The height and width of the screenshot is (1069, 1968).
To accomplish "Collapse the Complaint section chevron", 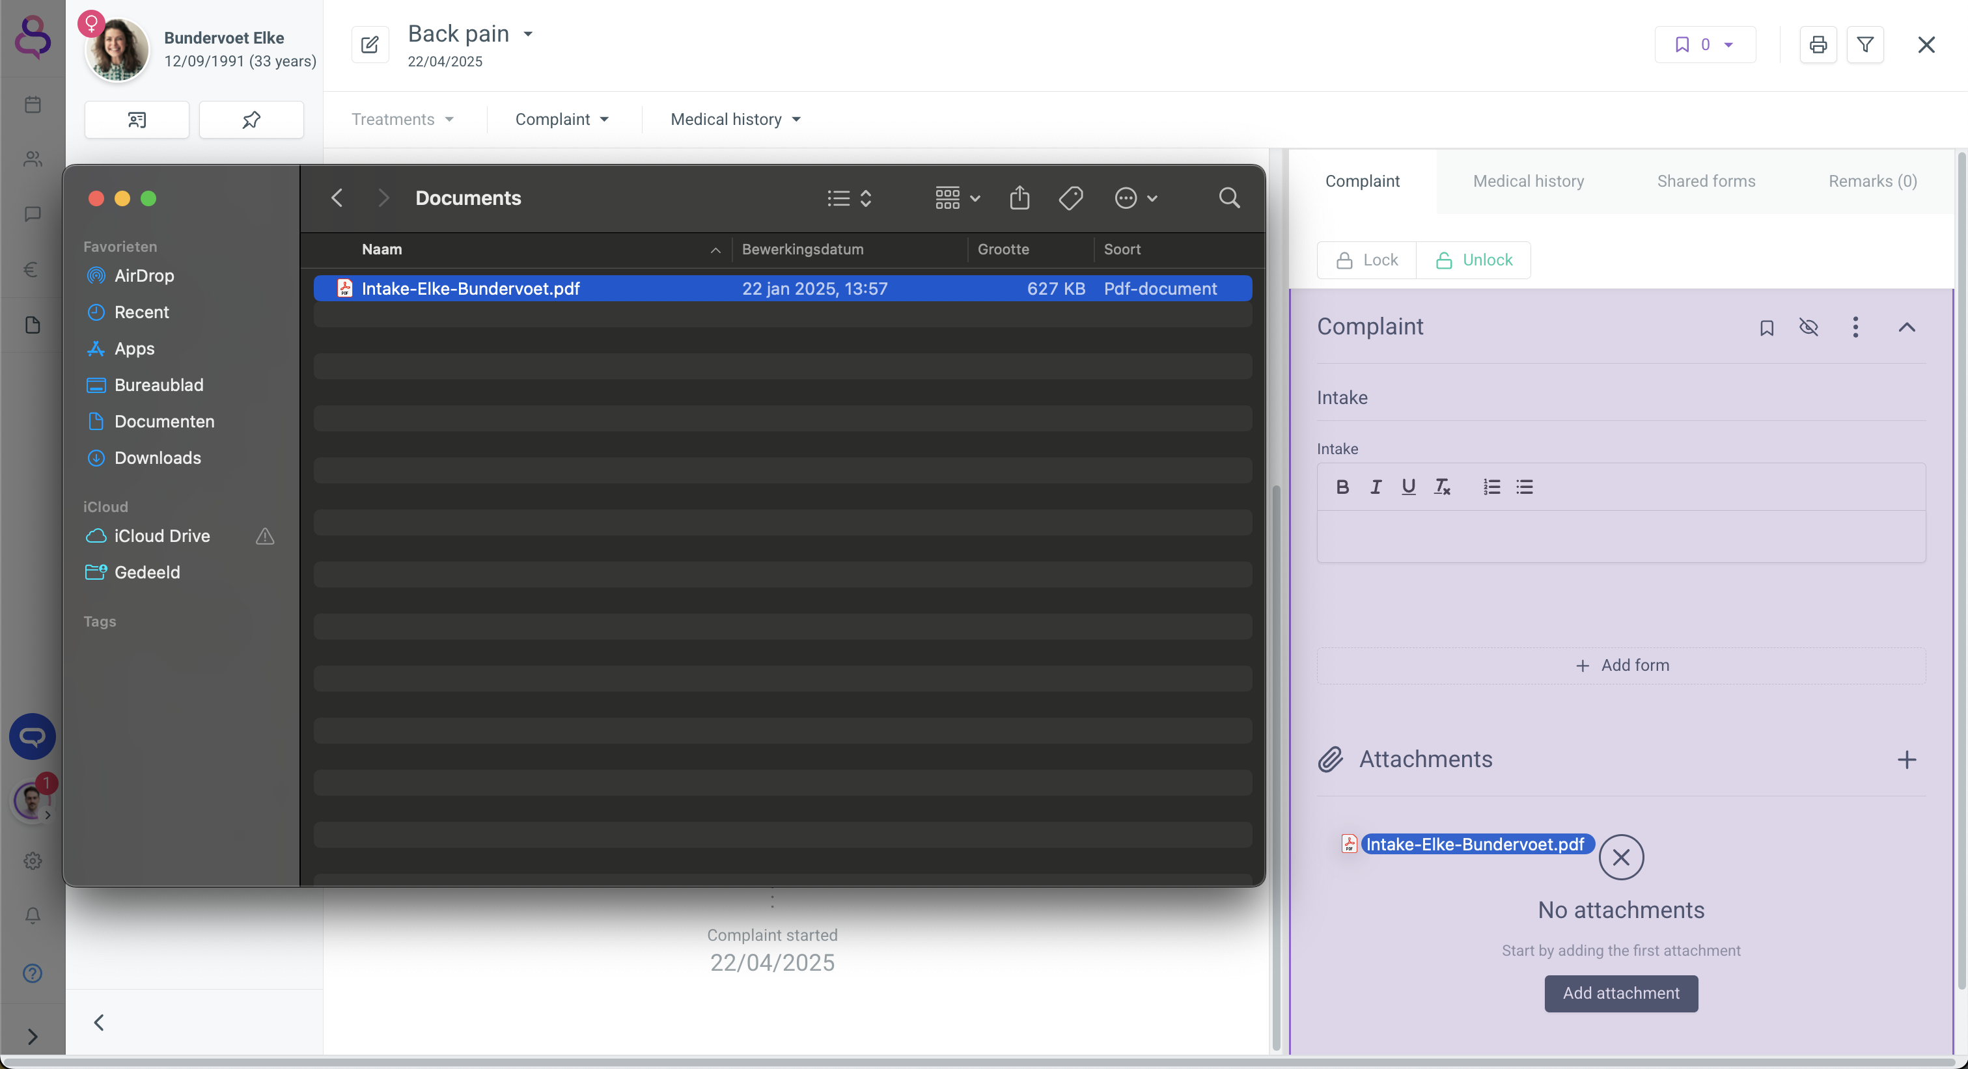I will (1907, 327).
